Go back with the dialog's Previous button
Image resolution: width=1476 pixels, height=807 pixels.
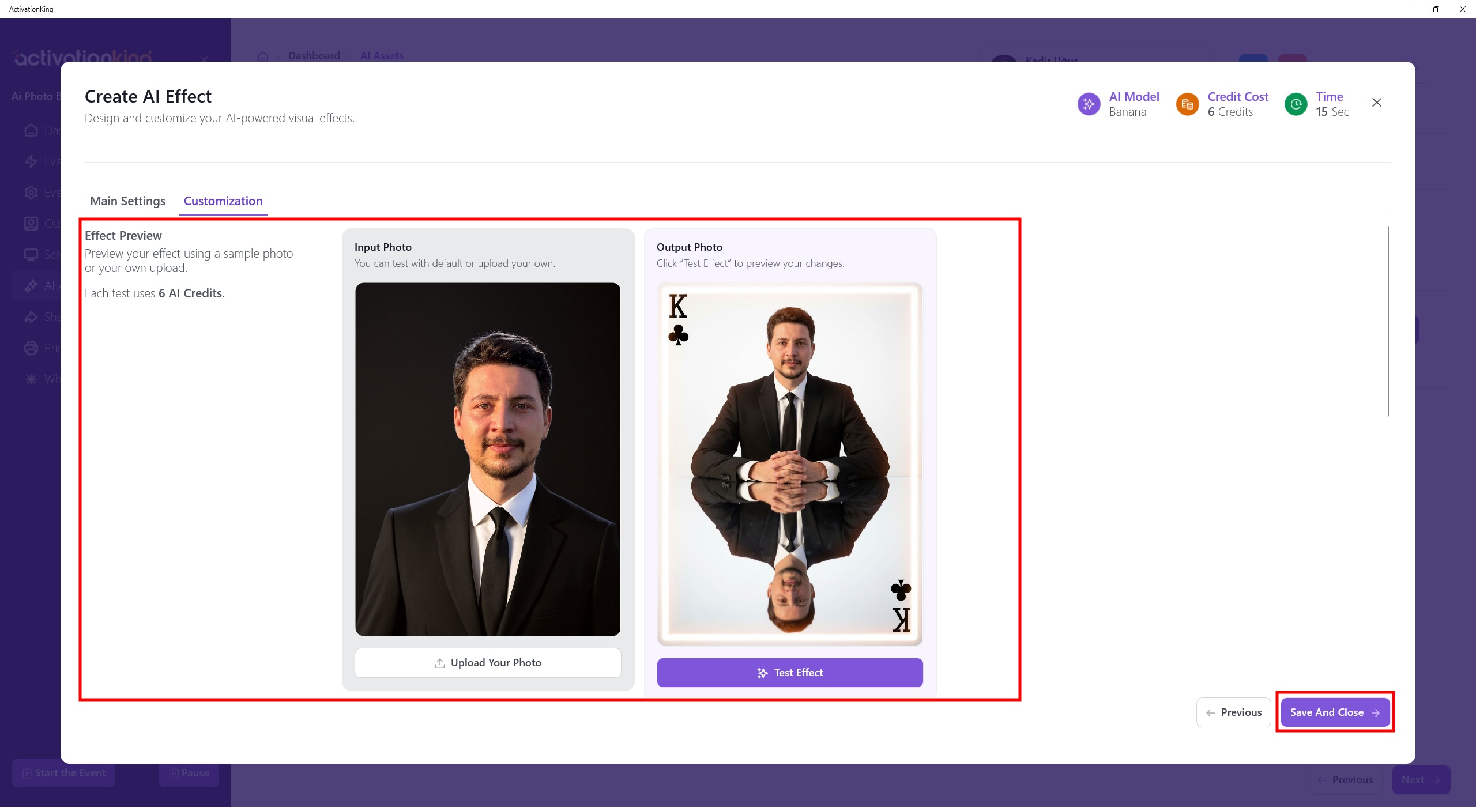(1233, 712)
